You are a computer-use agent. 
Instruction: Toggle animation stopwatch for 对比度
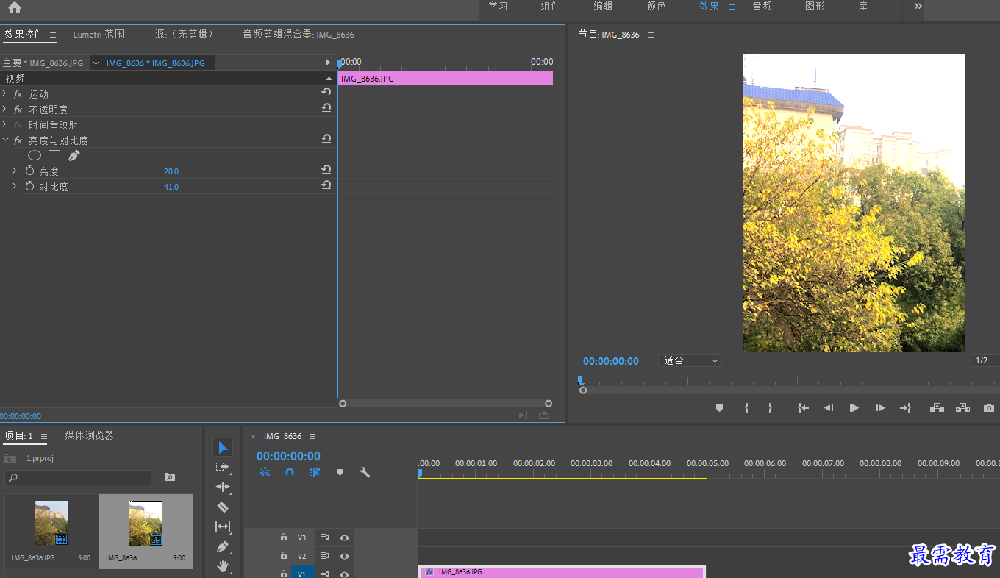[29, 186]
